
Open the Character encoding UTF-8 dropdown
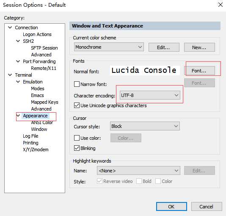point(150,95)
